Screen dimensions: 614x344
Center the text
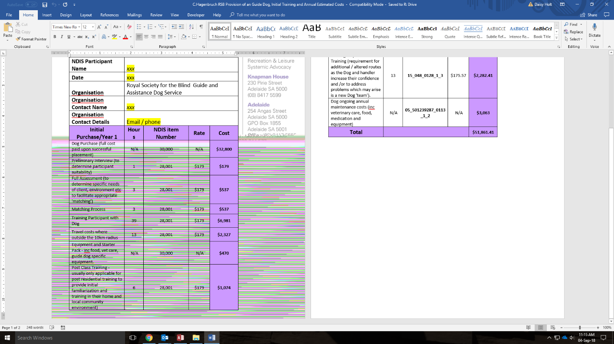pos(146,37)
